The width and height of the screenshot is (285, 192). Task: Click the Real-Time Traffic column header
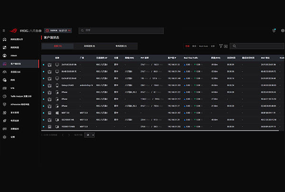[x=191, y=58]
